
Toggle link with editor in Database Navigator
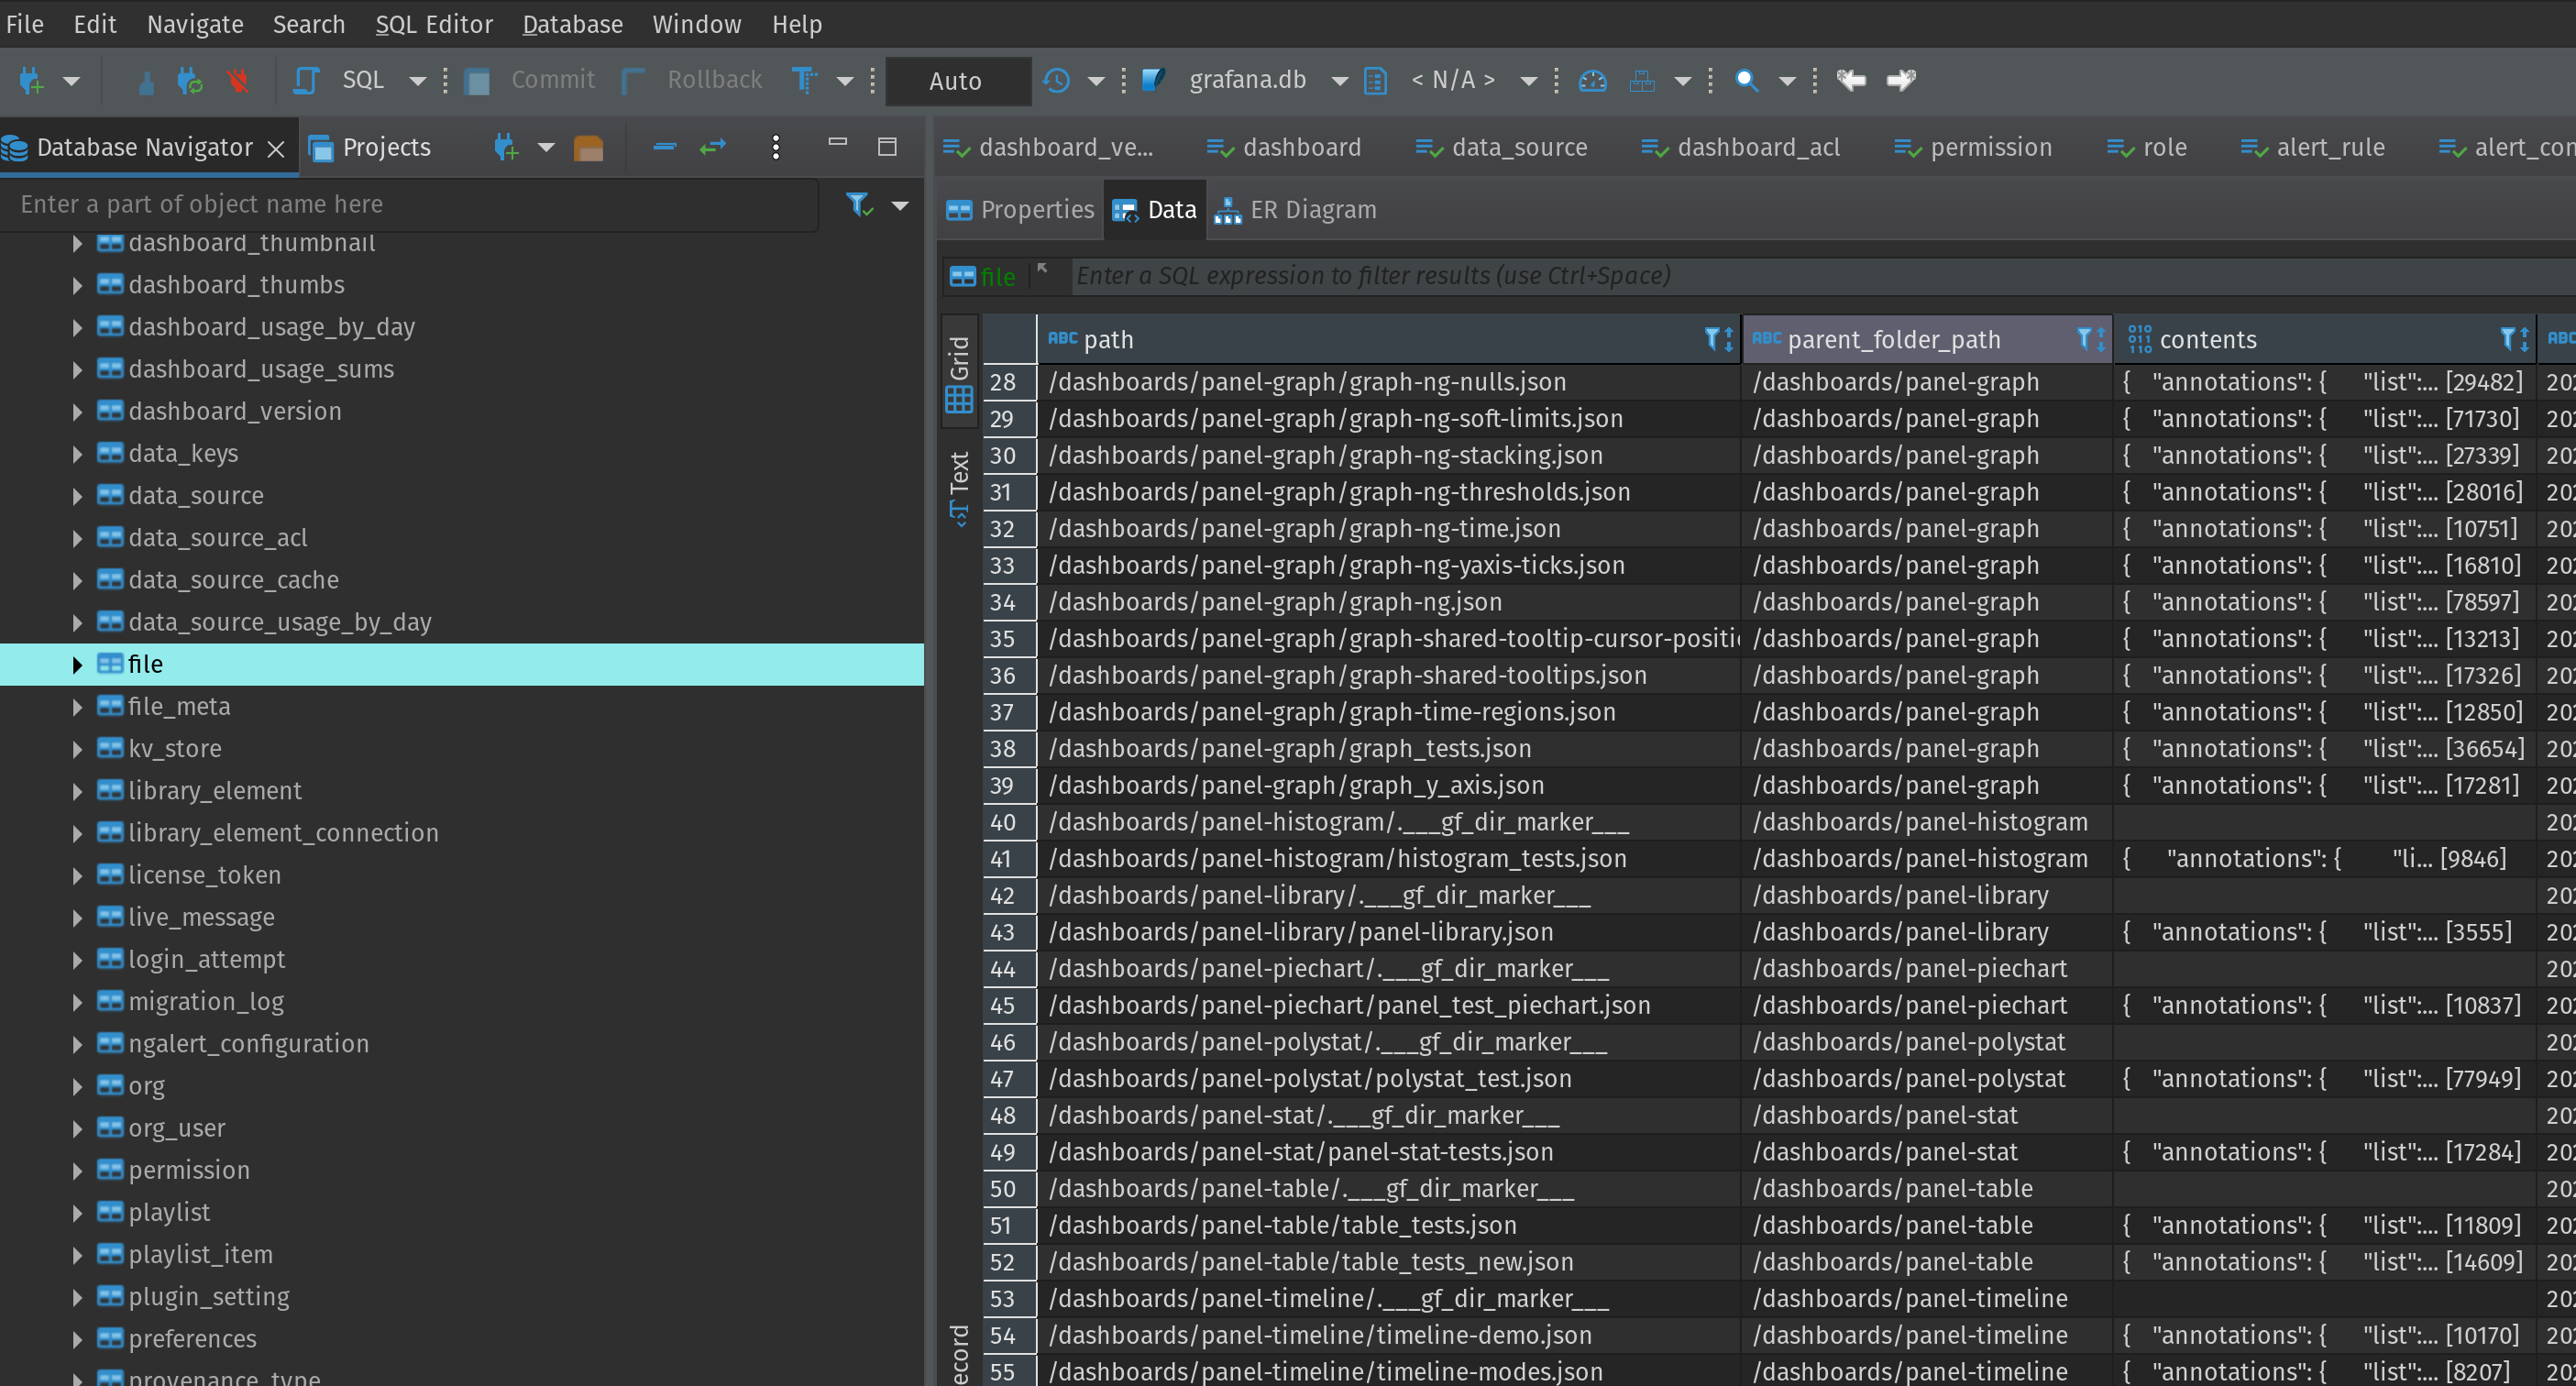(x=712, y=147)
